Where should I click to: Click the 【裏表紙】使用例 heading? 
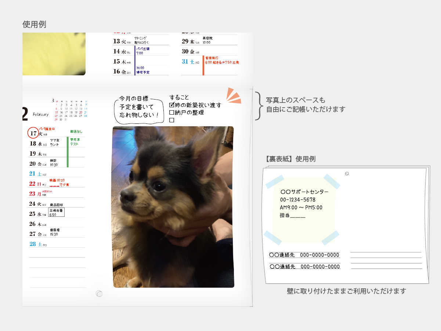(x=290, y=159)
